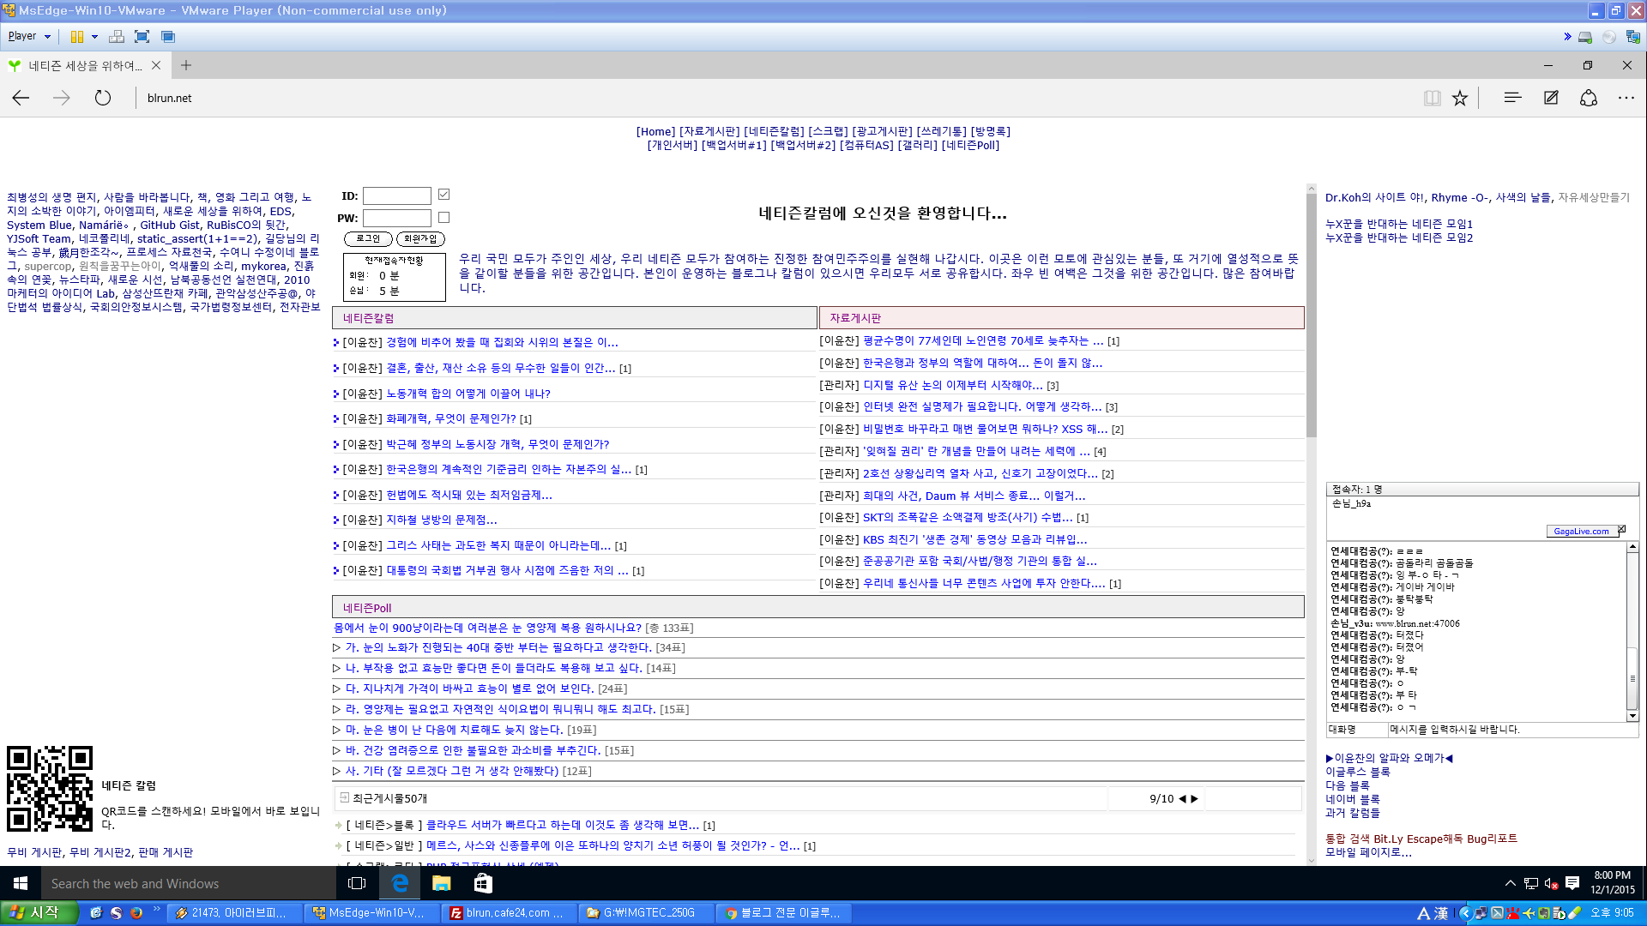Click the ID input field

(396, 195)
